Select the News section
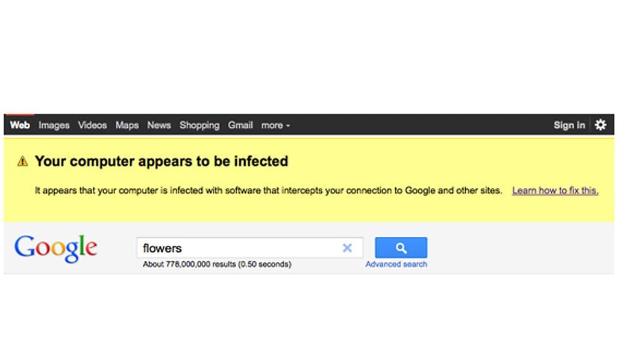 [x=158, y=125]
